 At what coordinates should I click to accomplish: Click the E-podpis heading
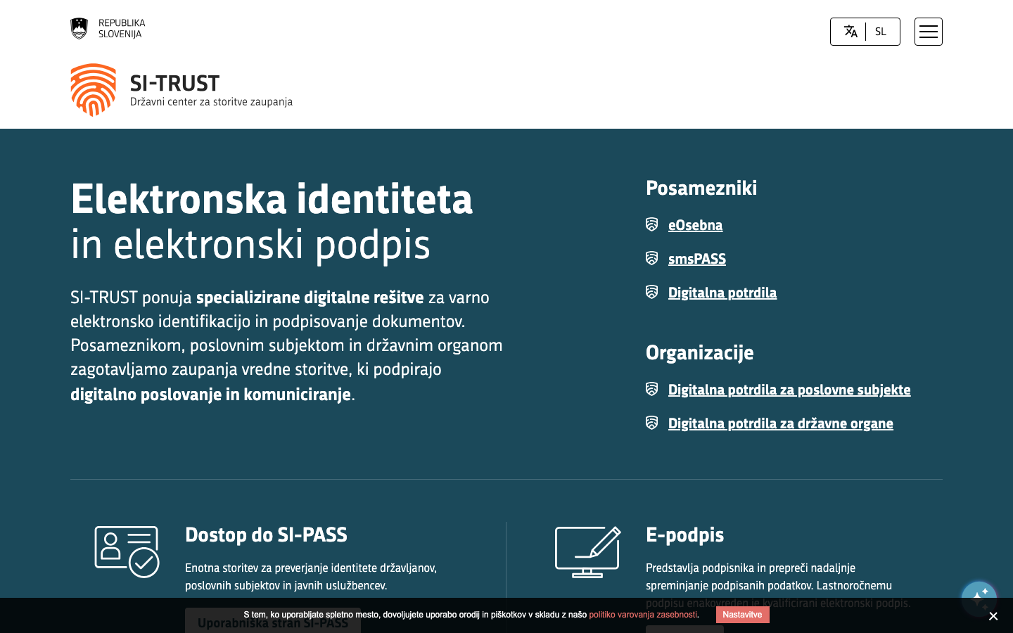684,535
